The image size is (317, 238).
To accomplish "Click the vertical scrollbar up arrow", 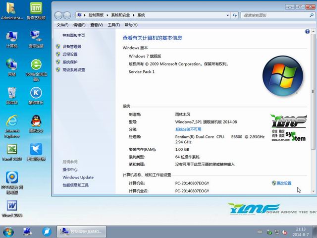I will click(313, 31).
